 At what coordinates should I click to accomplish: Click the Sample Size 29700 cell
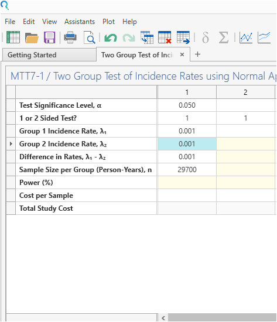click(187, 170)
